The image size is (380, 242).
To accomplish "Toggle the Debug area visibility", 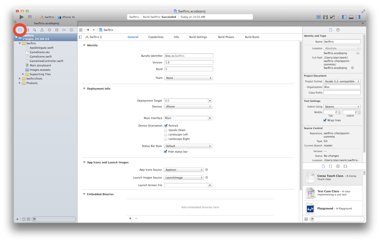I will 351,17.
